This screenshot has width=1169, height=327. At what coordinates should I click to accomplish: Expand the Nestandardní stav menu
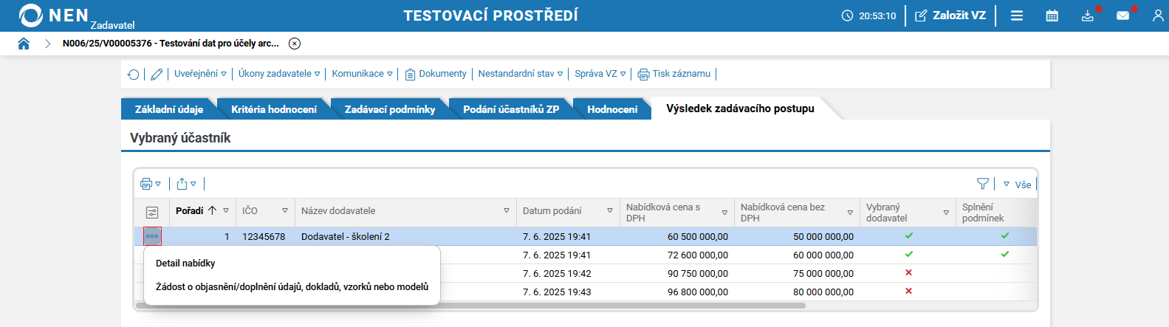pos(521,74)
